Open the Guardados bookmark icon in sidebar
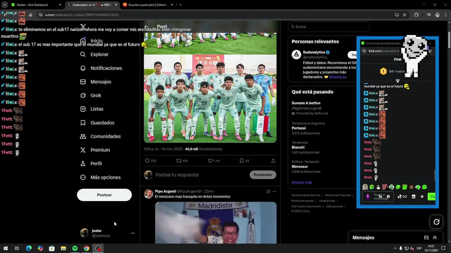 83,123
